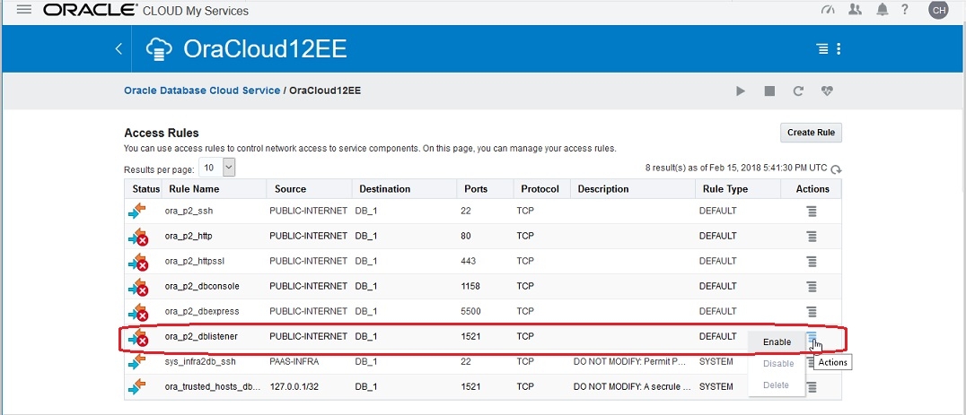
Task: Open actions menu for ora_trusted_hosts_db rule
Action: coord(812,386)
